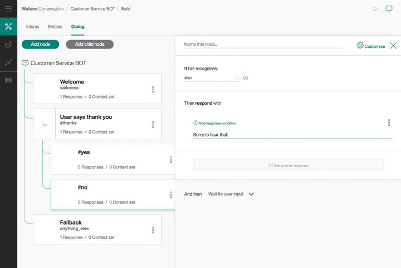The height and width of the screenshot is (268, 401).
Task: Click the Customize gear icon
Action: [x=360, y=46]
